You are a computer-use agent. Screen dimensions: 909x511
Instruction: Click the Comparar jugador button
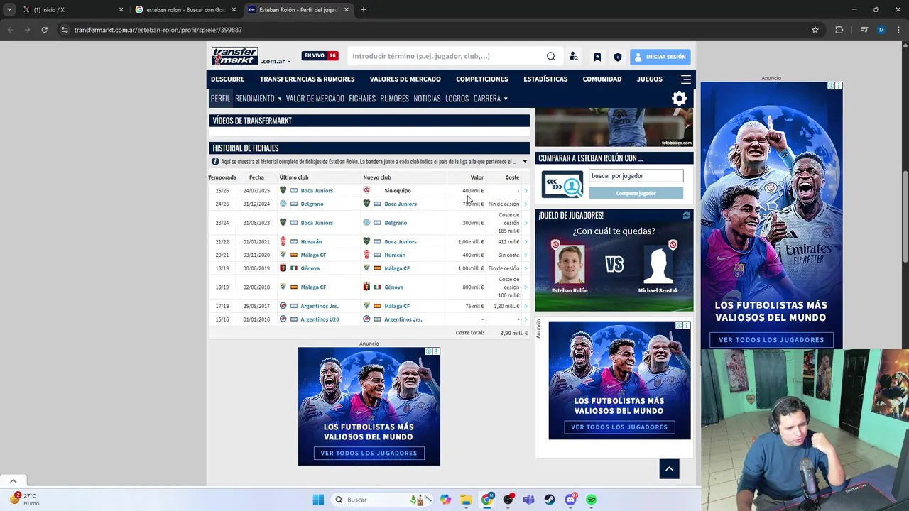[636, 193]
